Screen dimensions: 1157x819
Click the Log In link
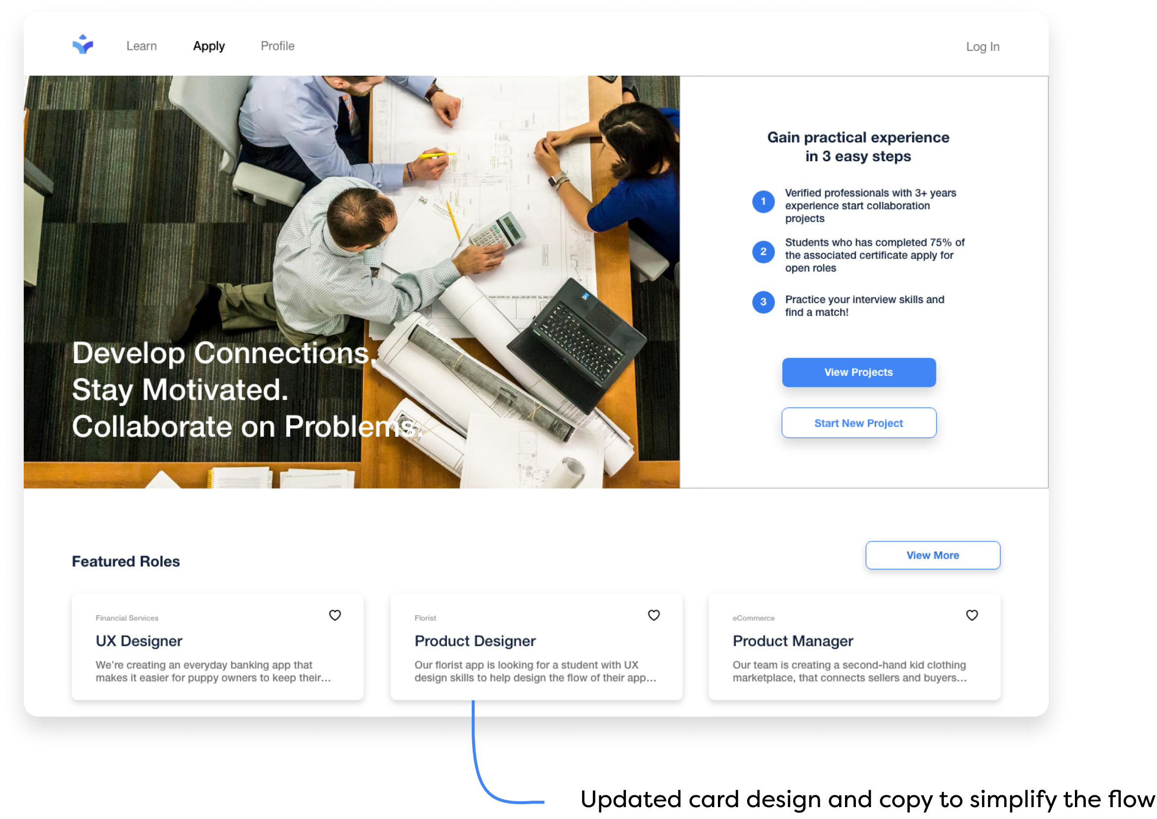[x=982, y=46]
